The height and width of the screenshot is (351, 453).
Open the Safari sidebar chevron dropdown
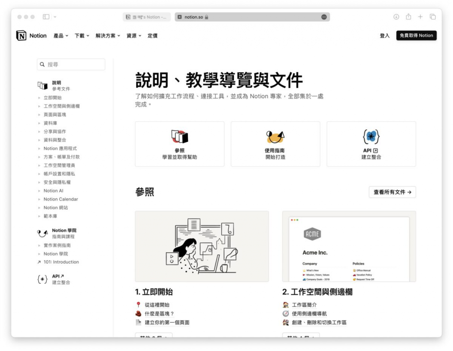(x=55, y=17)
